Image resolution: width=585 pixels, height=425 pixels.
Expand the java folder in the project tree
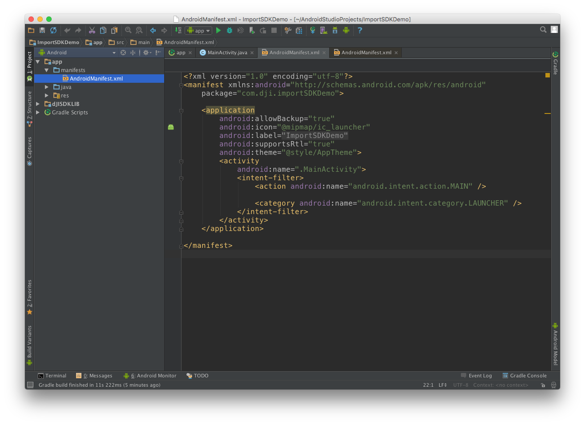pyautogui.click(x=46, y=87)
